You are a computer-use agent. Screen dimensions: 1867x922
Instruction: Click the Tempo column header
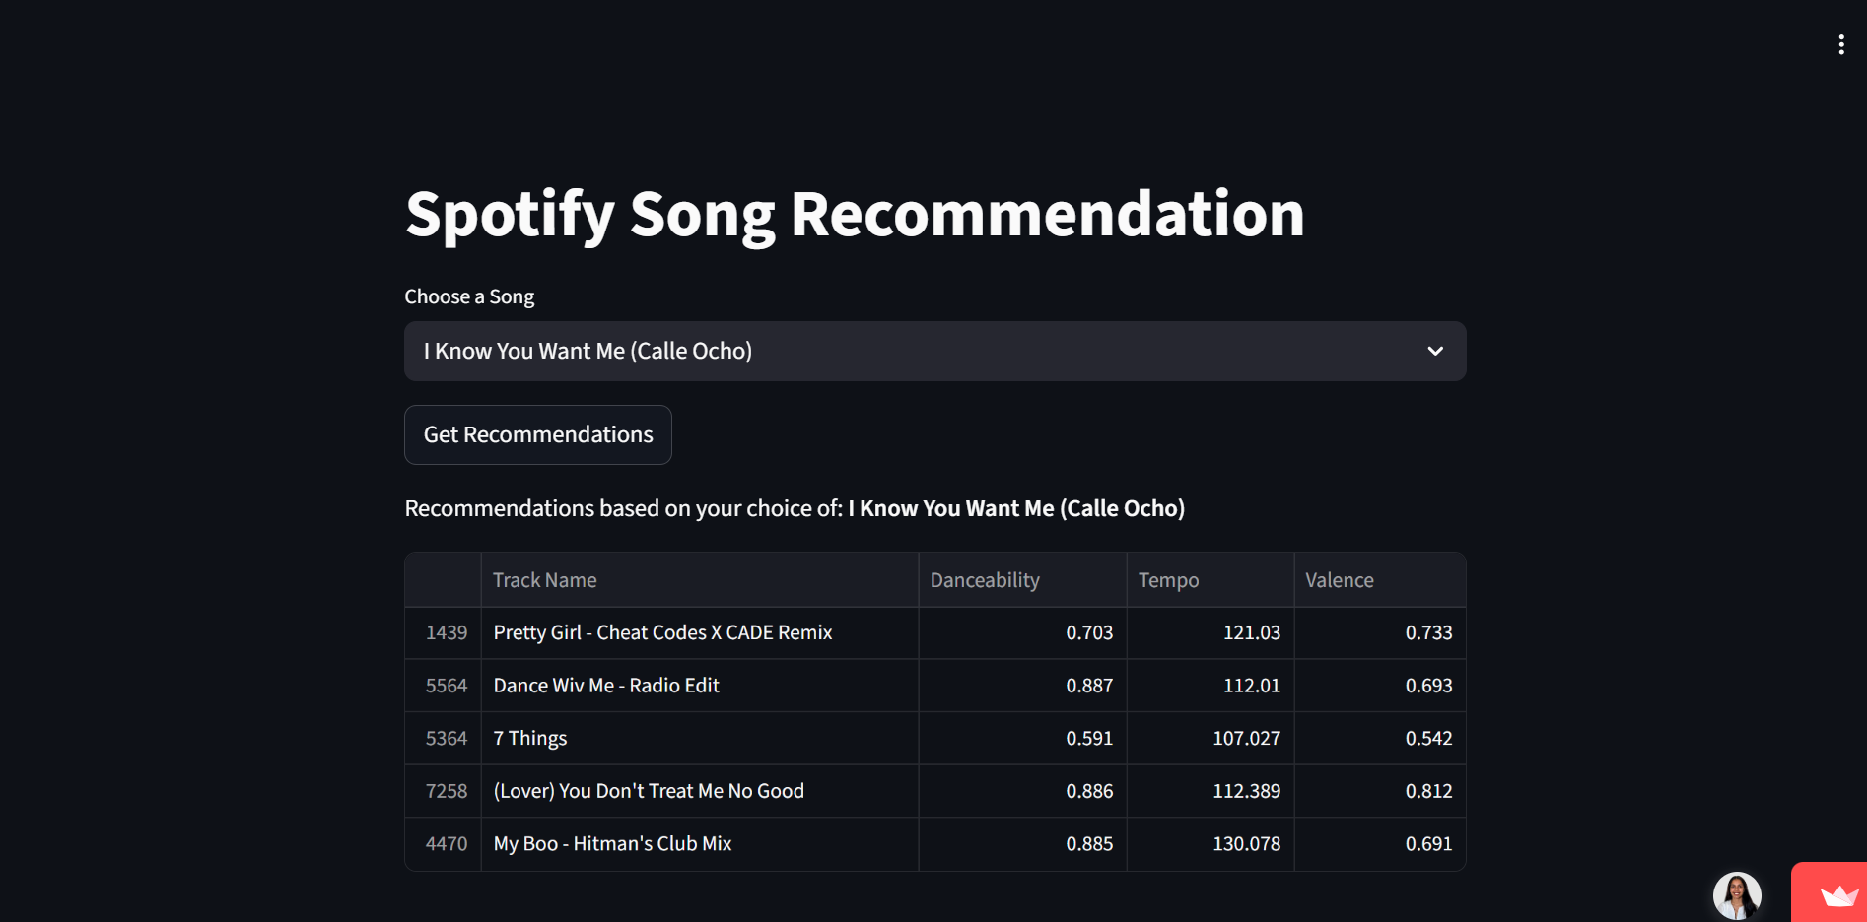point(1168,579)
